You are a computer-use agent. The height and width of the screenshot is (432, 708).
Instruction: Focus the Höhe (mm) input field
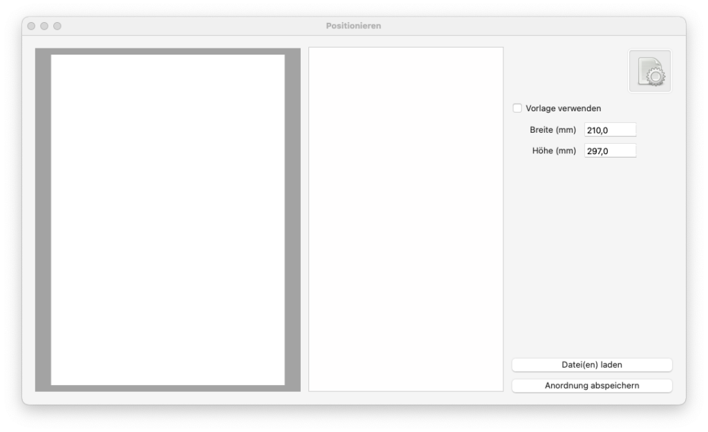(x=610, y=151)
